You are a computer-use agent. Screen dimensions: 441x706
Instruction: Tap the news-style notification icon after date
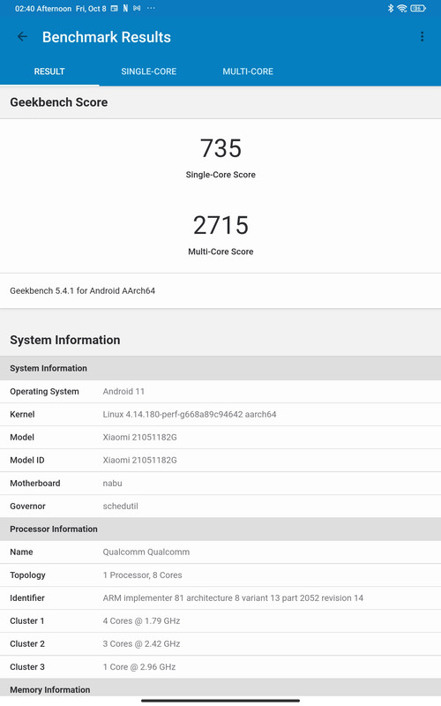coord(115,8)
